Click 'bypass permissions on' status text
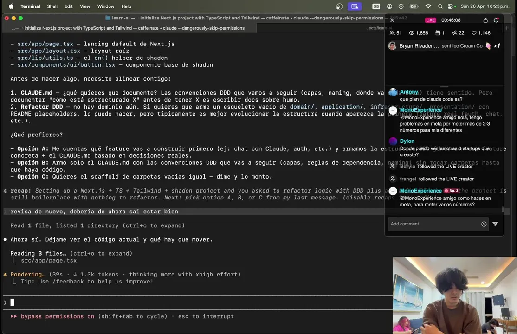Viewport: 517px width, 334px height. [58, 316]
